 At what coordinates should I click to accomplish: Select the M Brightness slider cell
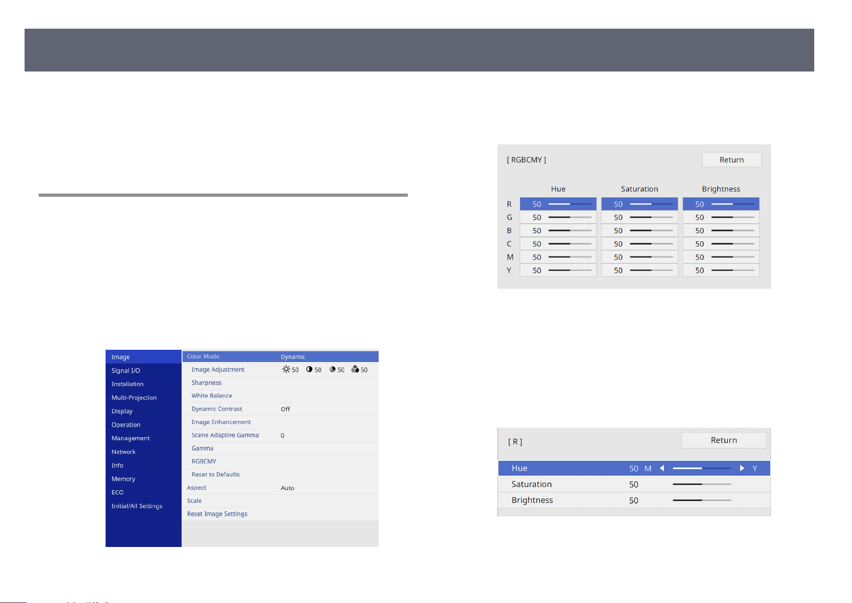click(721, 257)
